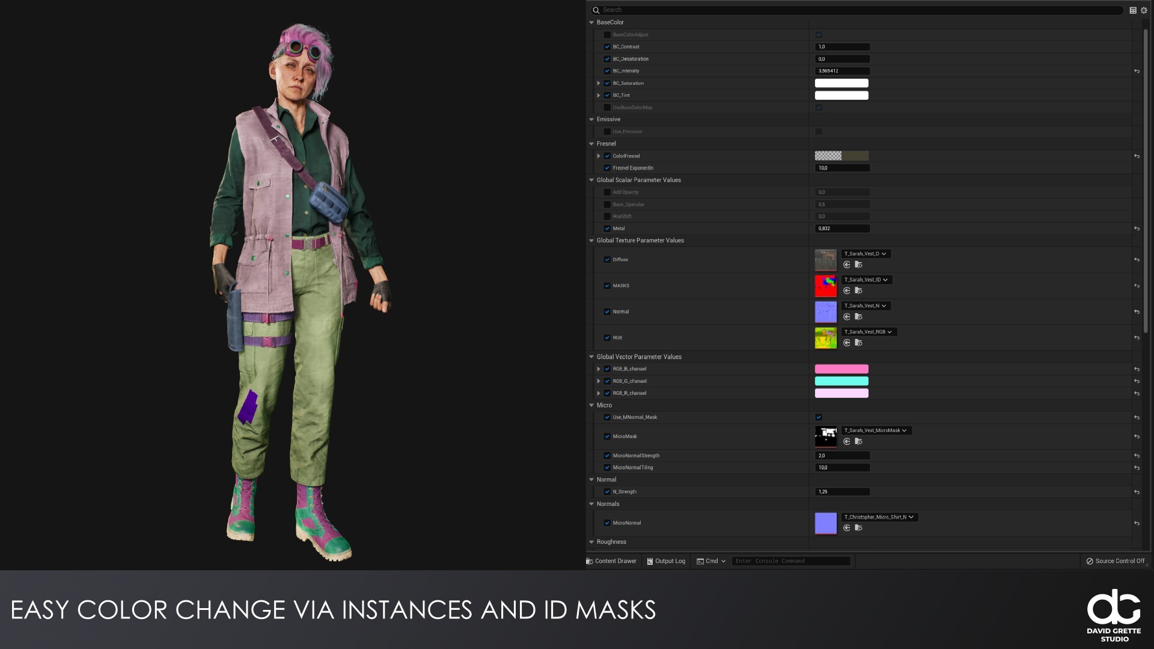The width and height of the screenshot is (1154, 649).
Task: Open the Cmd dropdown in the bottom bar
Action: tap(711, 561)
